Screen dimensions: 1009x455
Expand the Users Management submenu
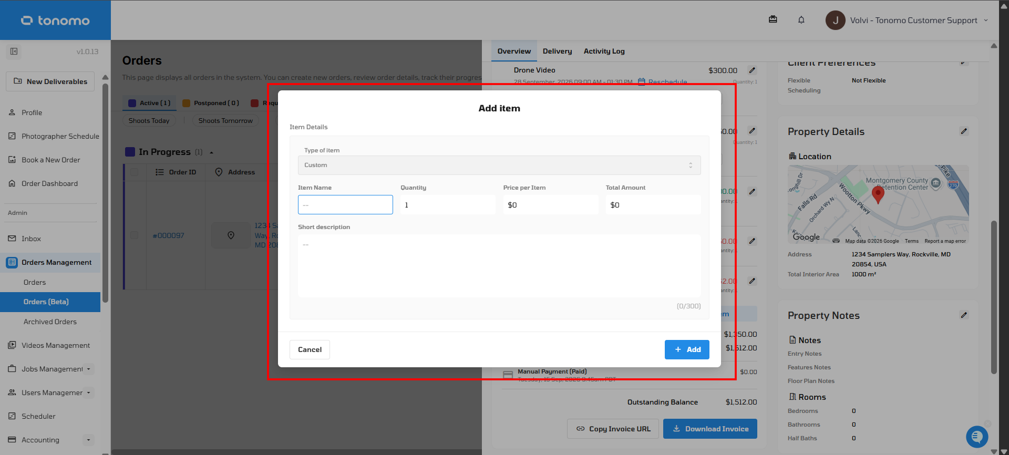point(88,392)
